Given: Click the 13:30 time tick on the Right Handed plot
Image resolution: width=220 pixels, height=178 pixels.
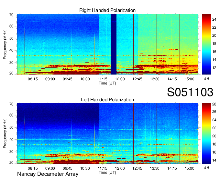Looking at the screenshot, I should 155,79.
